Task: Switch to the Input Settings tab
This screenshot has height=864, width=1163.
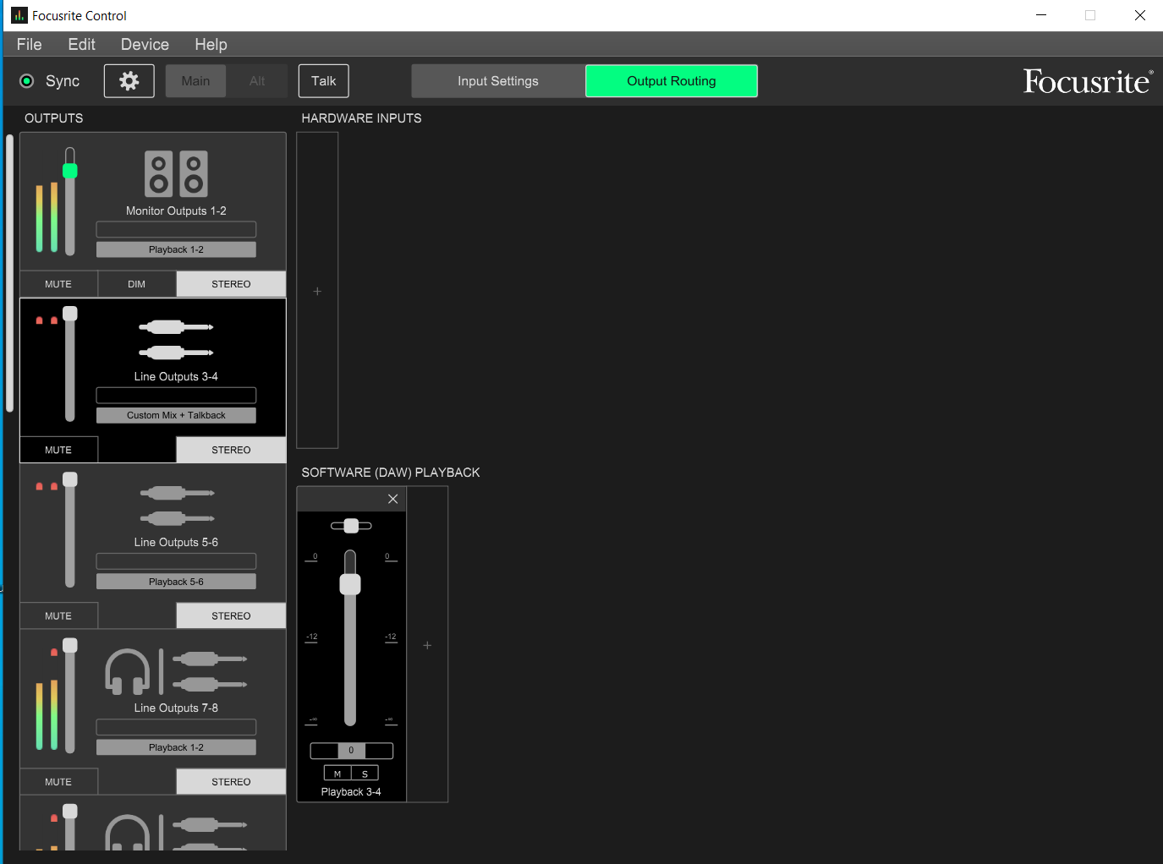Action: point(498,81)
